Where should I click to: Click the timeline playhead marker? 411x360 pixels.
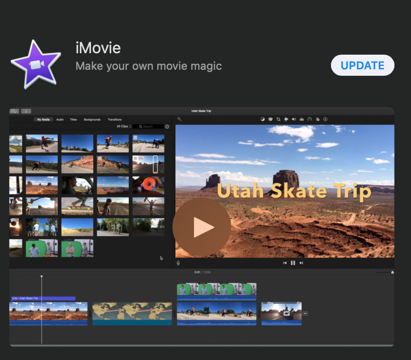(41, 276)
